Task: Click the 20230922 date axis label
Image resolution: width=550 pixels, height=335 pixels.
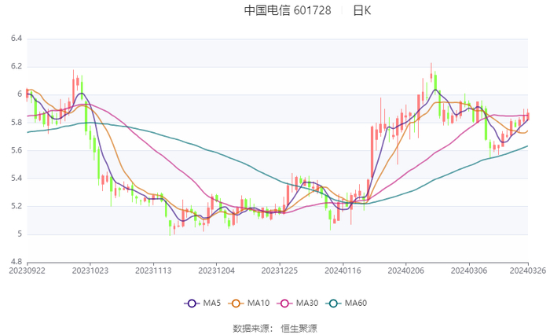Action: tap(27, 271)
